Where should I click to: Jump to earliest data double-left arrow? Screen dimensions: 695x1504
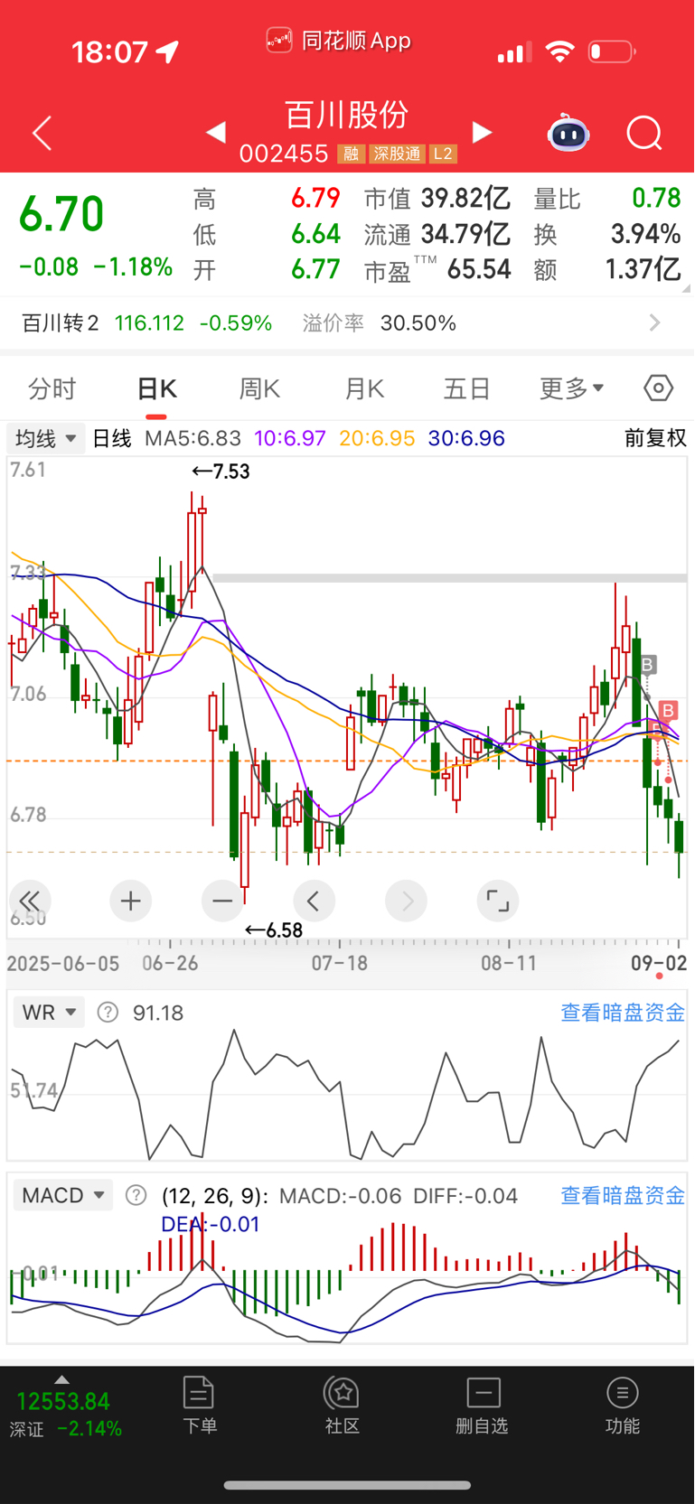click(x=30, y=901)
